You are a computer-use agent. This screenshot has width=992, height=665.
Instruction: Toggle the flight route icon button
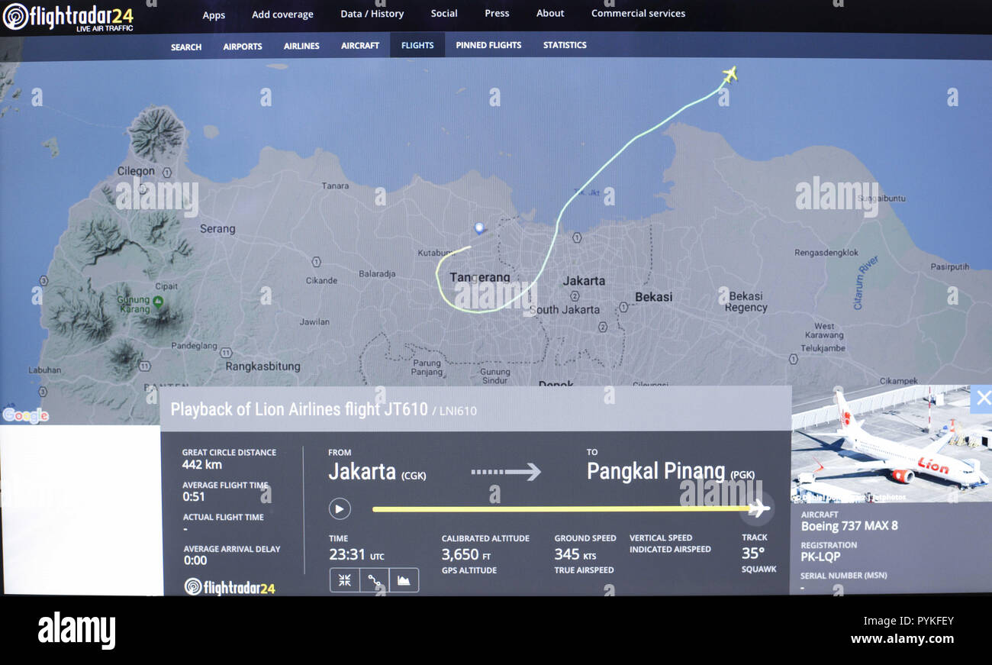pos(374,580)
